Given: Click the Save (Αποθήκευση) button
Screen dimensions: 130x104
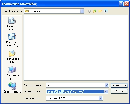Looking at the screenshot, I should (x=119, y=85).
